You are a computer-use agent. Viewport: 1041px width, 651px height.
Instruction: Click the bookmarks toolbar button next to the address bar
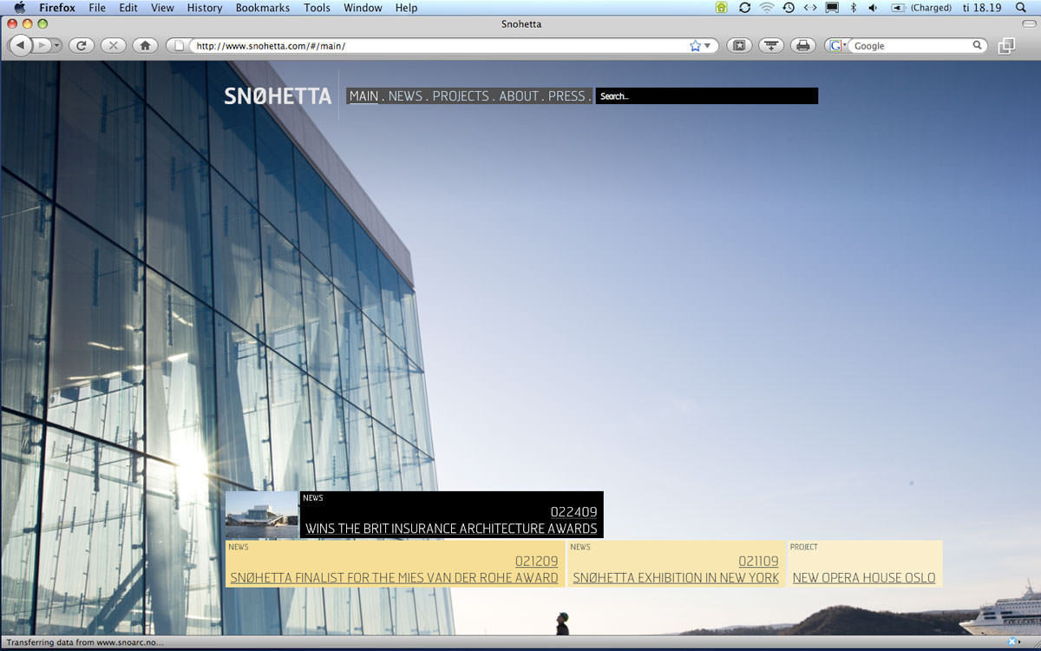pyautogui.click(x=739, y=45)
